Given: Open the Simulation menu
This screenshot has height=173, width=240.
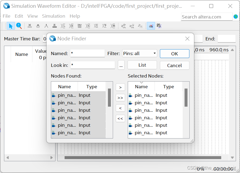Looking at the screenshot, I should [54, 16].
